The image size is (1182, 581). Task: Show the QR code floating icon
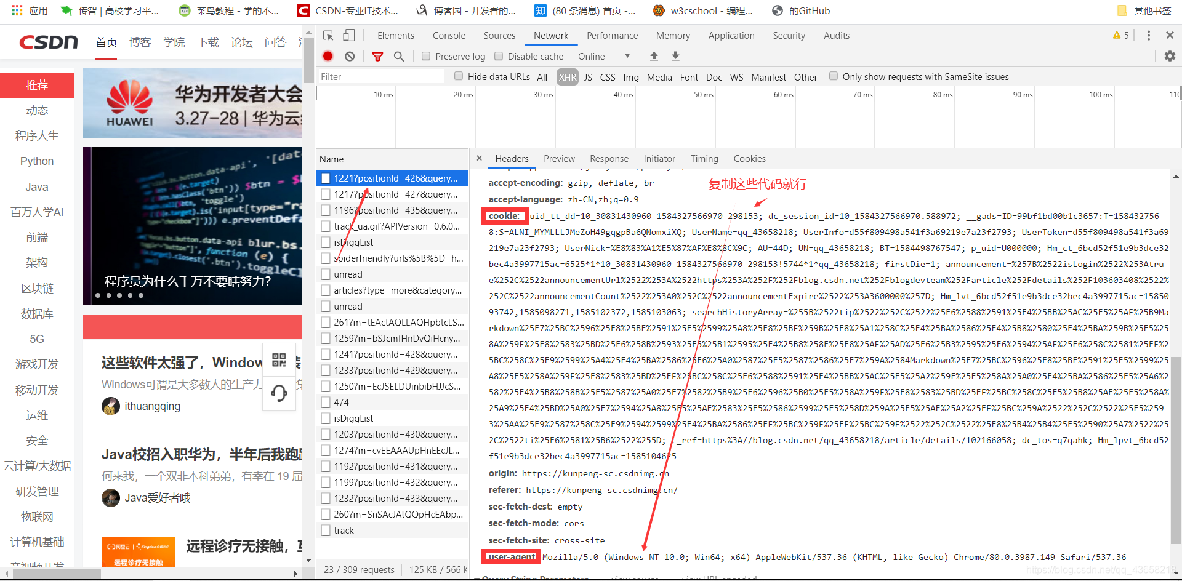coord(279,360)
